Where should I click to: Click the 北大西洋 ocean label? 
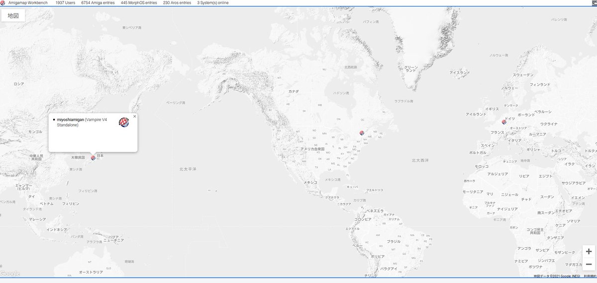click(420, 160)
